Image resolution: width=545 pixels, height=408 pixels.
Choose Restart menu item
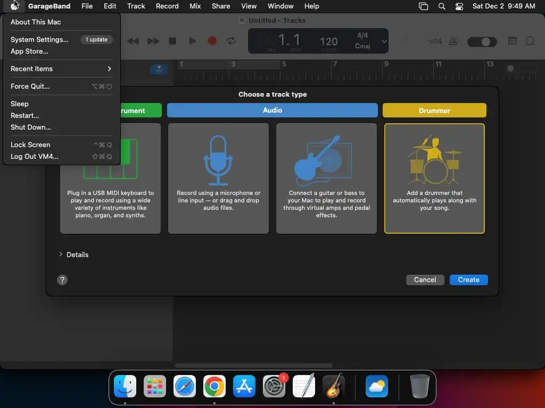coord(62,115)
